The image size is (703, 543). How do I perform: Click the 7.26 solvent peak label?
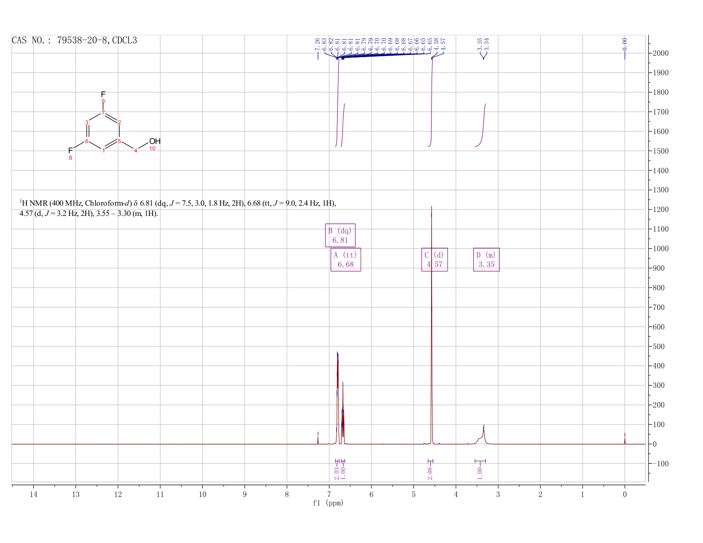[317, 44]
